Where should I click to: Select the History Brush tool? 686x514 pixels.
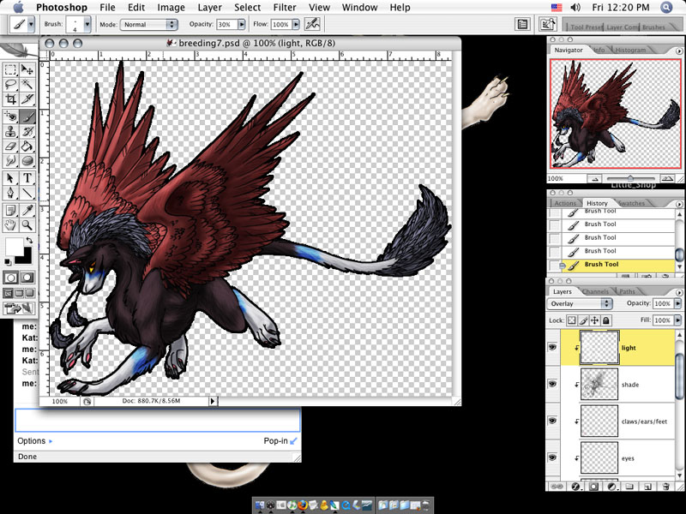click(x=27, y=132)
